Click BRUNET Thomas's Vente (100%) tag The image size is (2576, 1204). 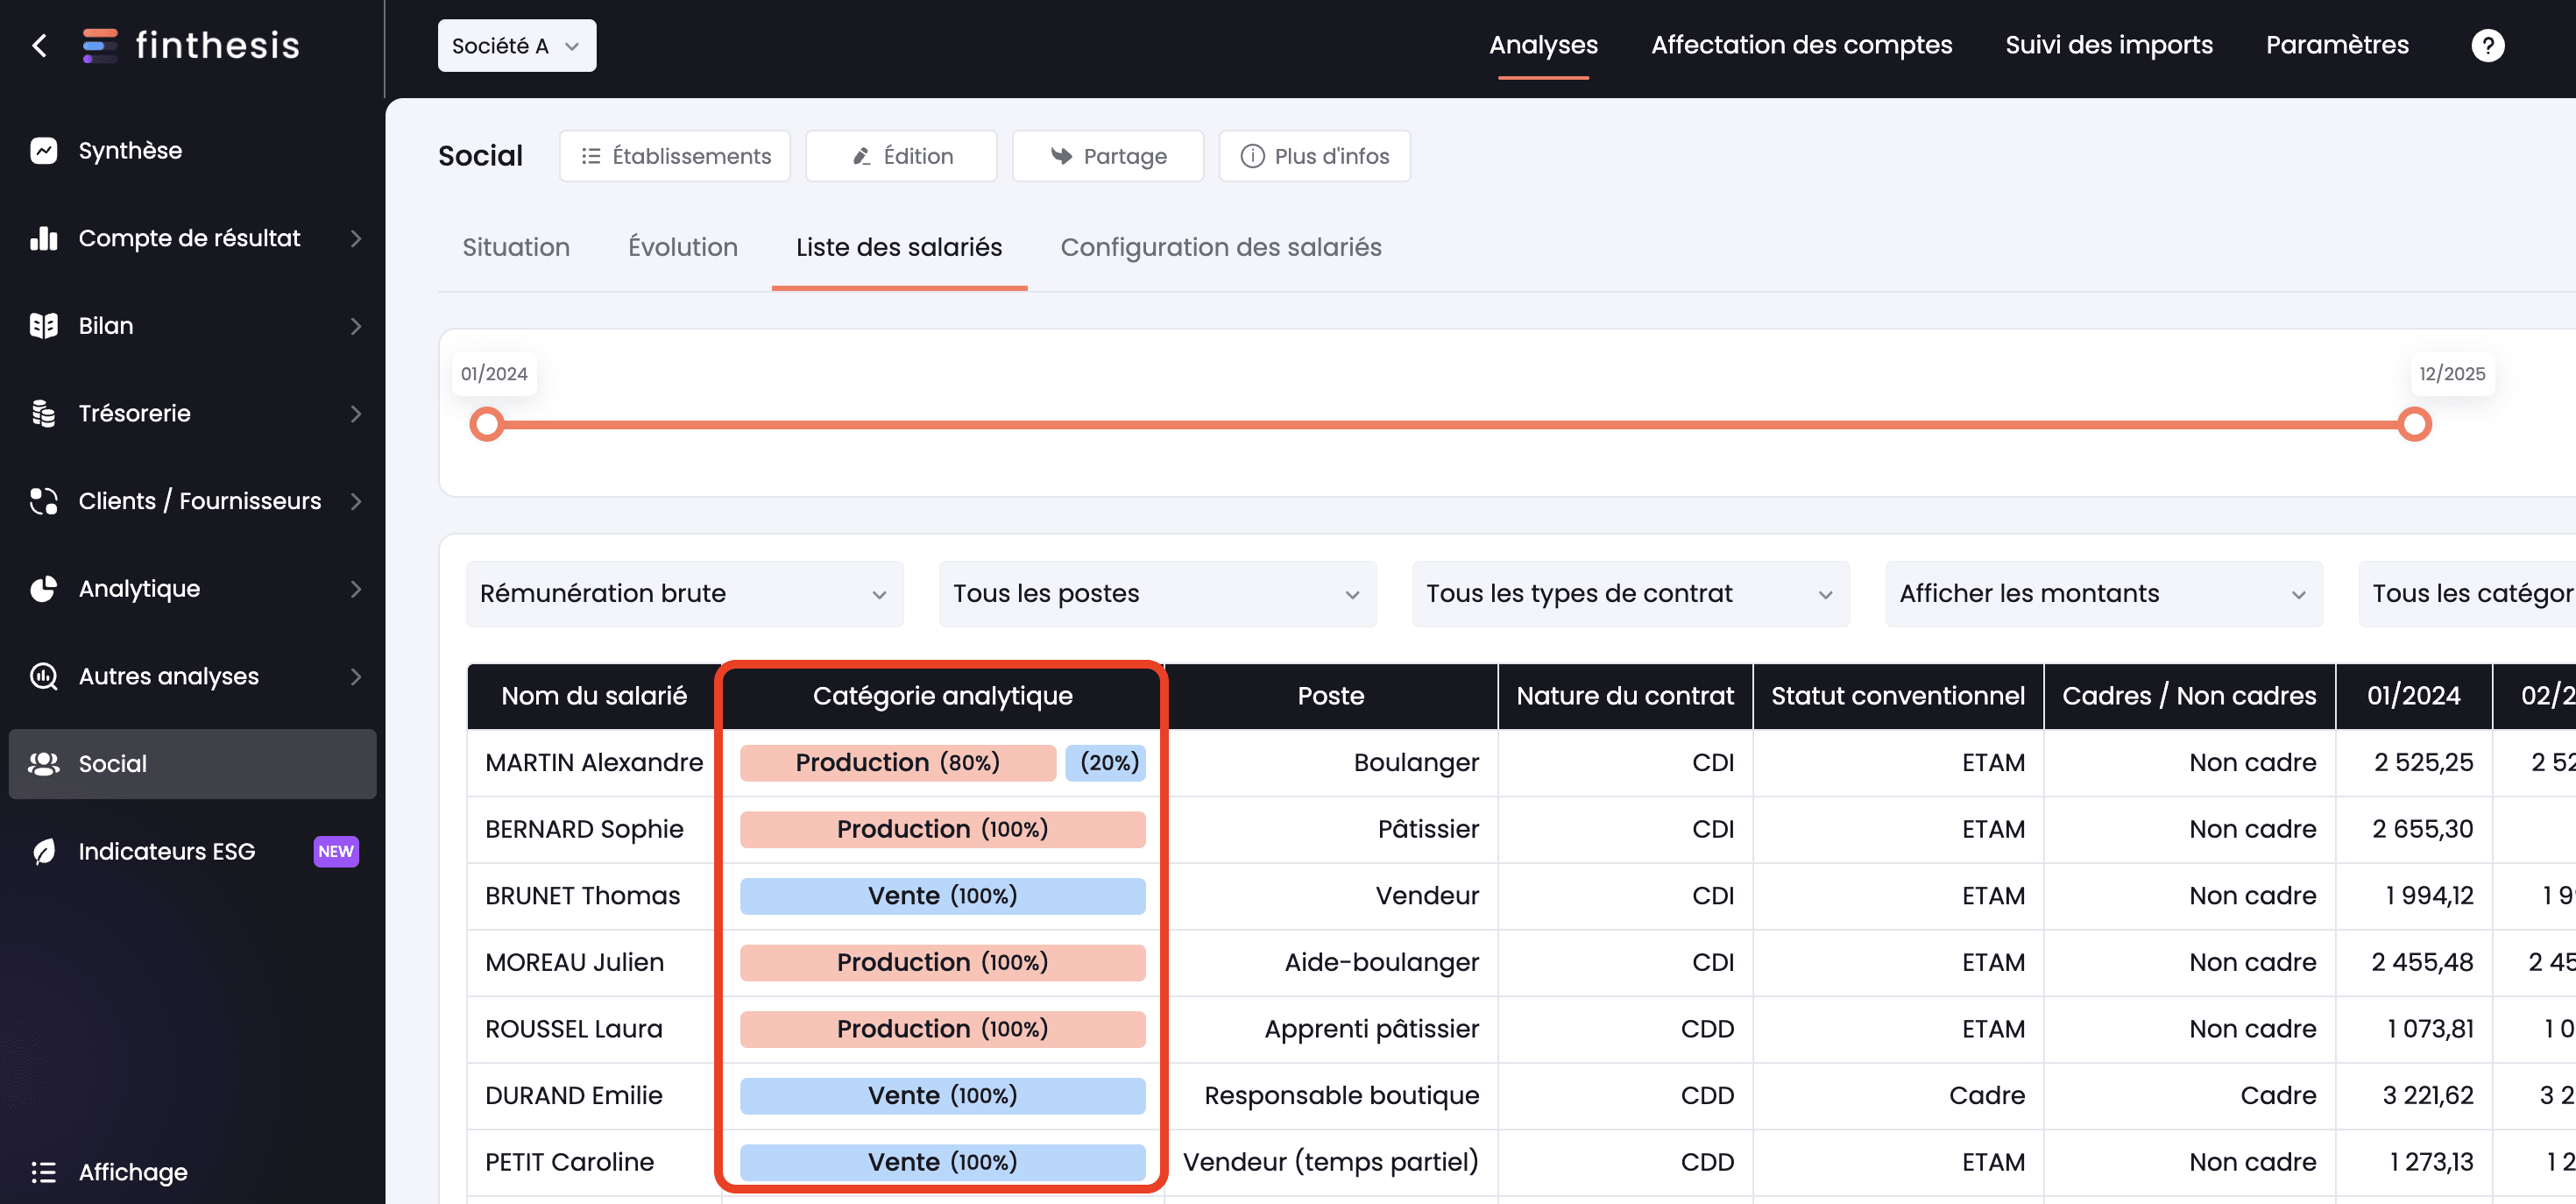tap(943, 896)
